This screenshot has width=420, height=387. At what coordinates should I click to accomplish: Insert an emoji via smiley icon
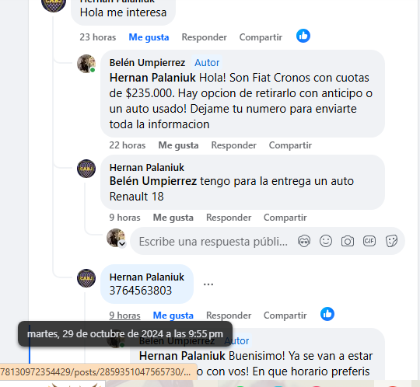[326, 241]
